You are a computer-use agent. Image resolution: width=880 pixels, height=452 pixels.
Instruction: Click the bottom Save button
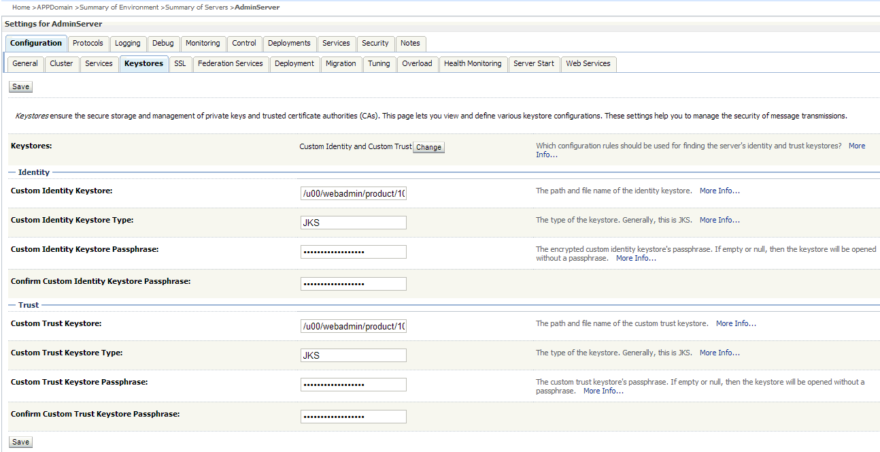pyautogui.click(x=21, y=442)
